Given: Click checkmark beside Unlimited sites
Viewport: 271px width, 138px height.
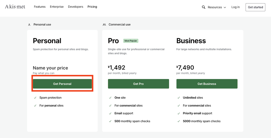Looking at the screenshot, I should click(x=179, y=98).
